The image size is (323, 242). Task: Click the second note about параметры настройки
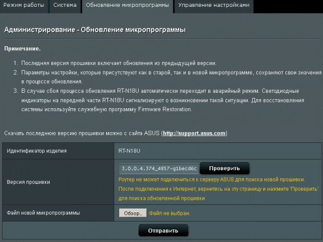(x=171, y=77)
